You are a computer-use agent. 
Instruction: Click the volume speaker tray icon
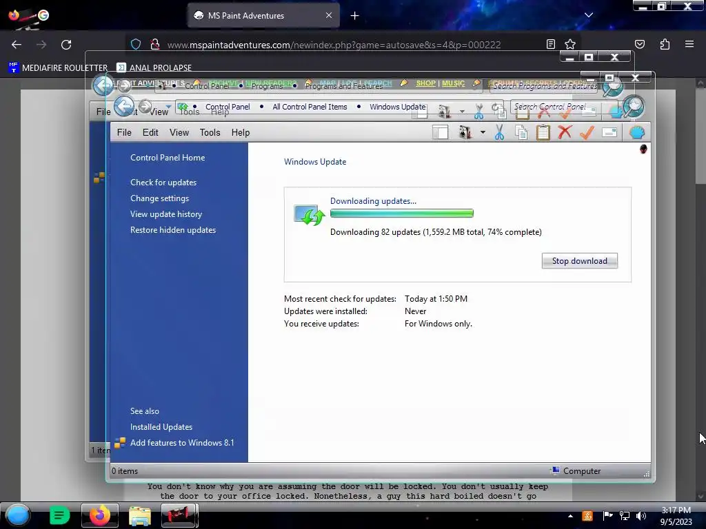point(641,516)
